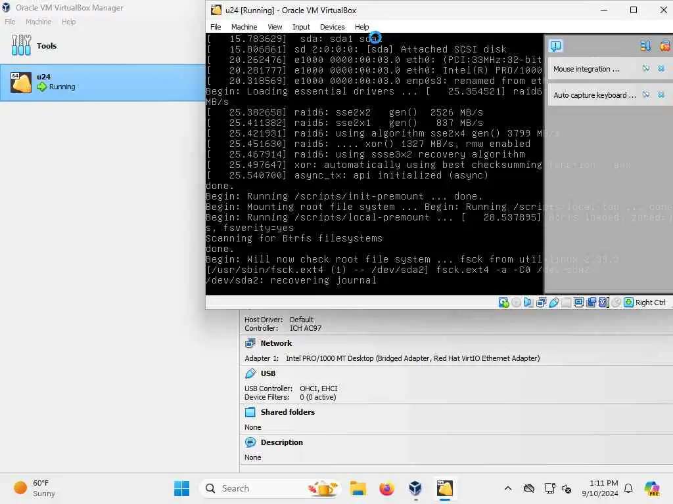Select the u24 running VM entry
The height and width of the screenshot is (504, 673).
click(103, 82)
